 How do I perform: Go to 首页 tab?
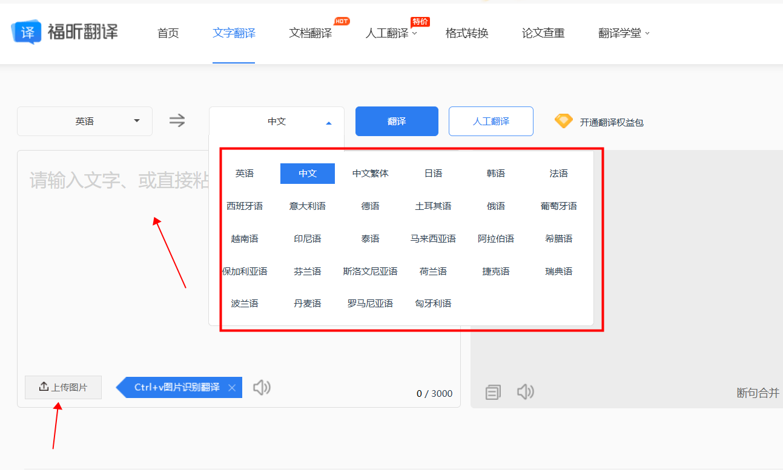tap(168, 33)
